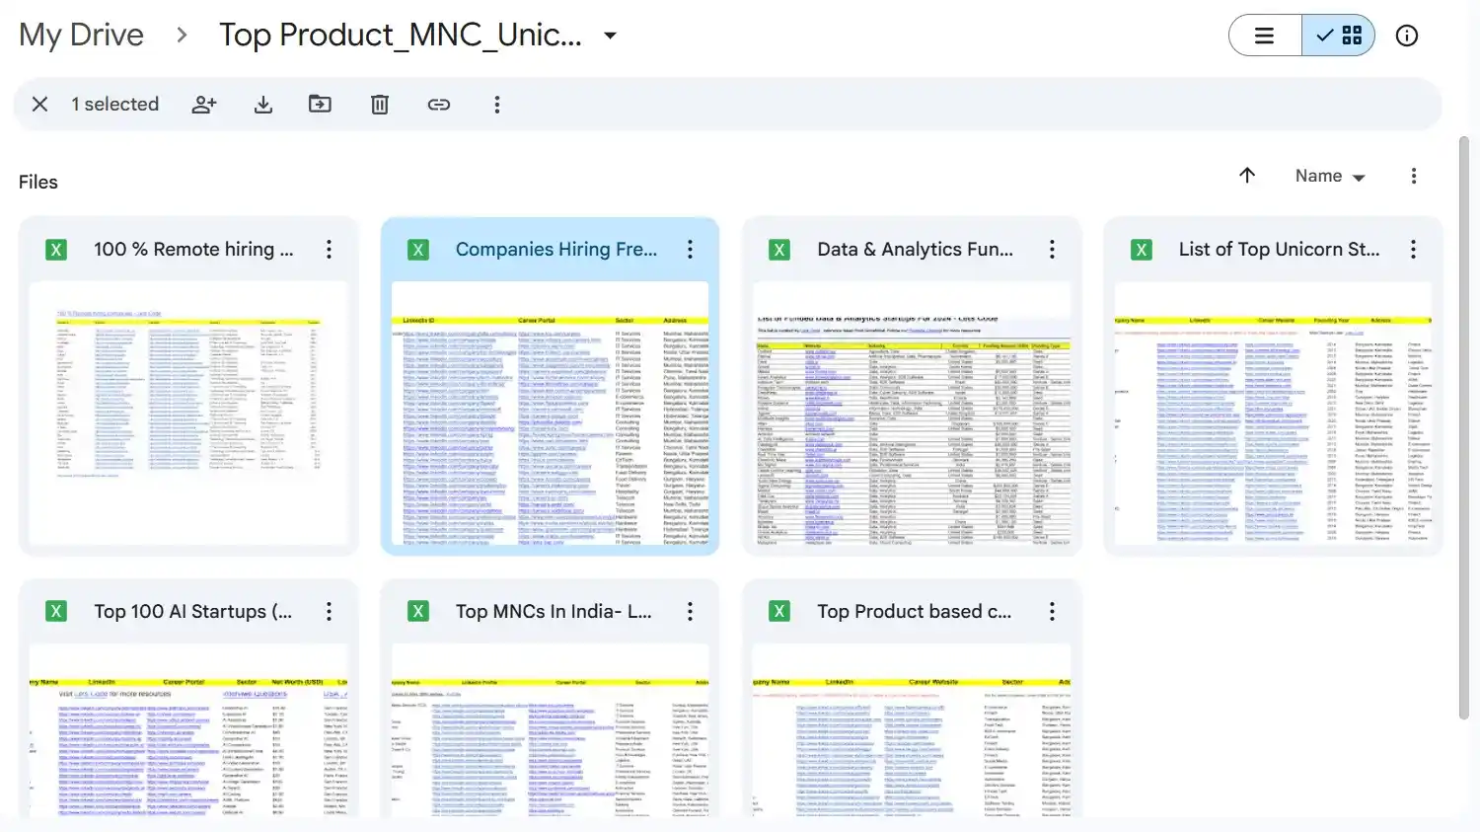The image size is (1480, 832).
Task: Click file name '100 % Remote hiring ...'
Action: click(x=193, y=250)
